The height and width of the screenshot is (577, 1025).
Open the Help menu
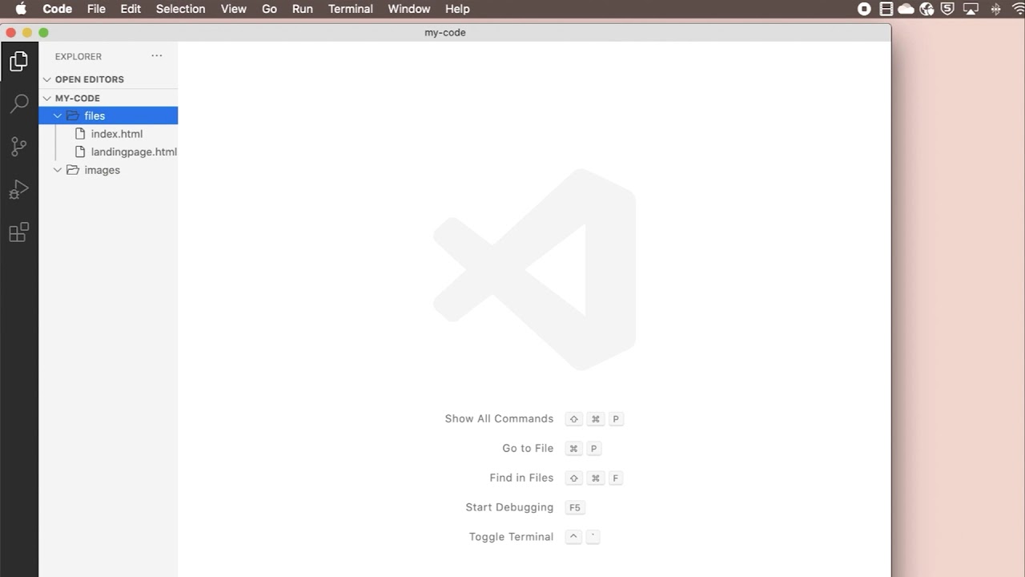[457, 9]
